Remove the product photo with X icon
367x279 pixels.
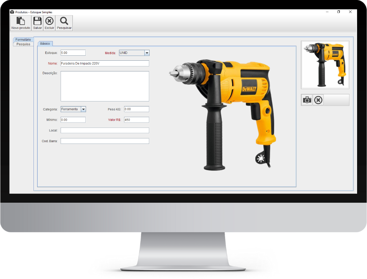point(318,100)
